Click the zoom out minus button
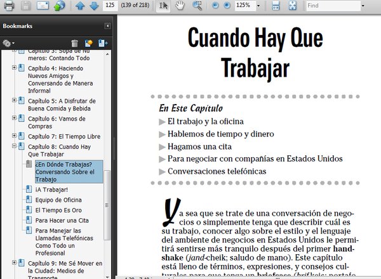This screenshot has width=381, height=279. pyautogui.click(x=215, y=5)
